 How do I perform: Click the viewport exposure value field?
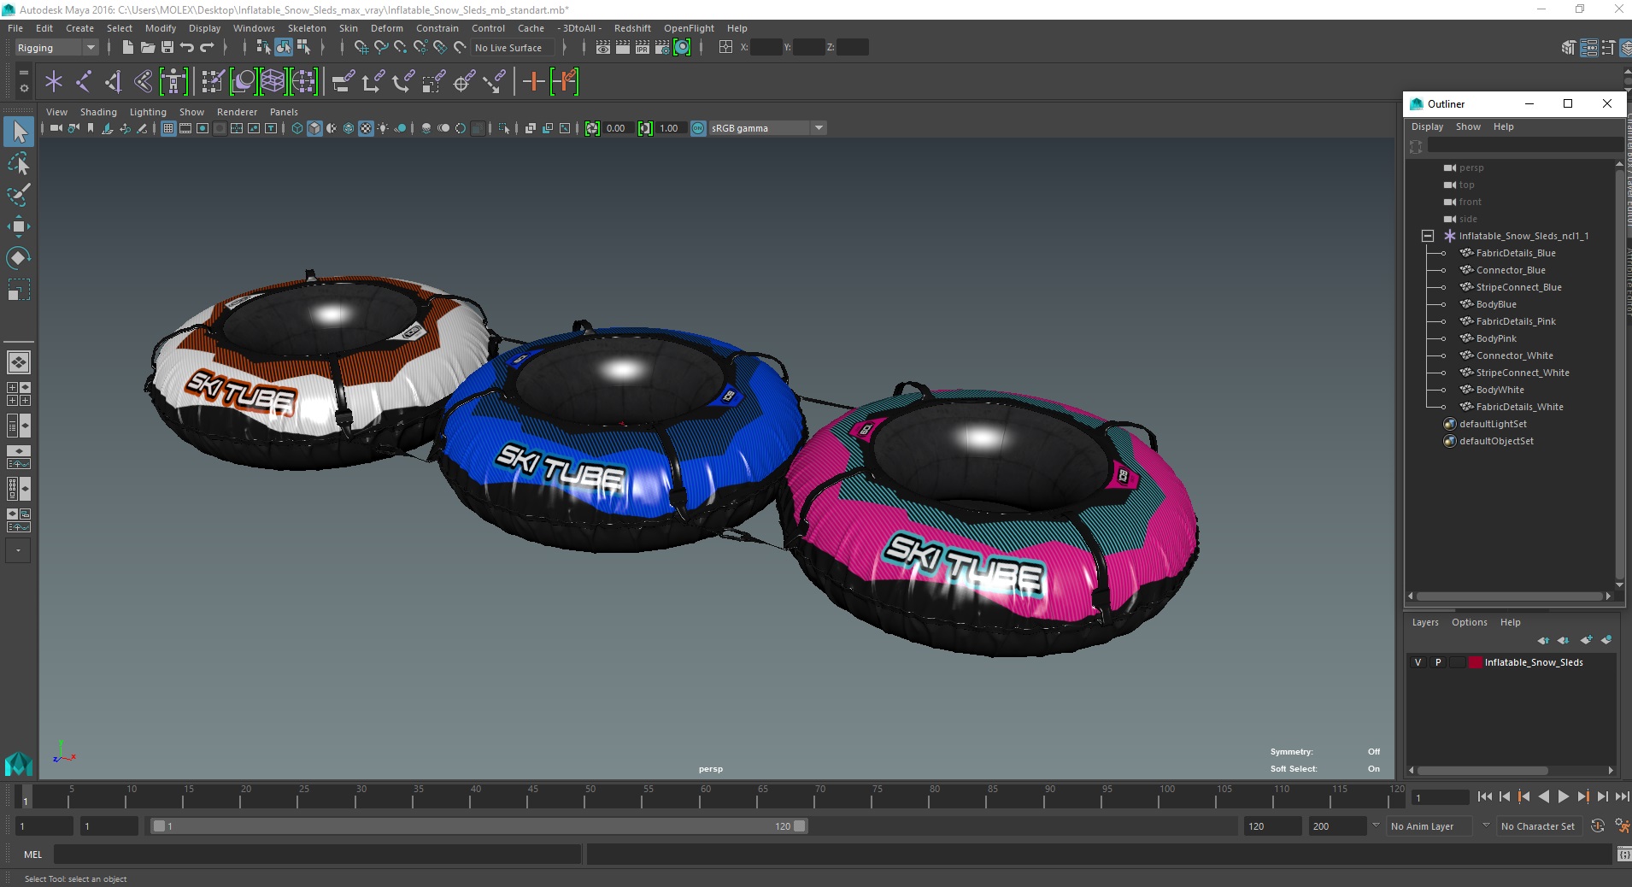point(619,128)
